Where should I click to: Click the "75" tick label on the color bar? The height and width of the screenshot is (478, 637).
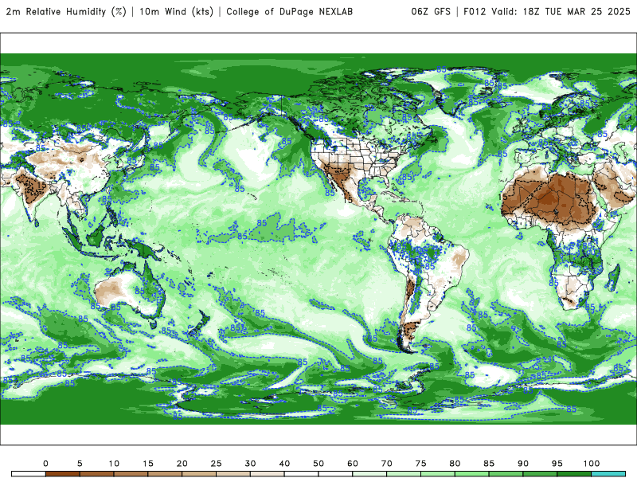421,464
